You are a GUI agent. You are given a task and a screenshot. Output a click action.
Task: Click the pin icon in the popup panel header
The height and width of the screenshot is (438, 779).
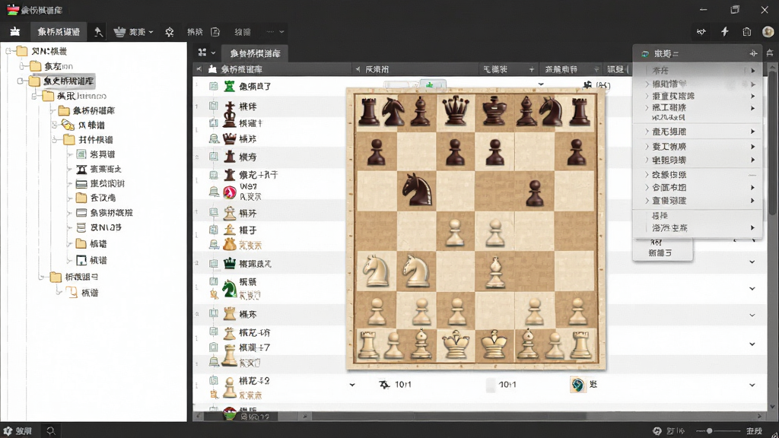753,53
